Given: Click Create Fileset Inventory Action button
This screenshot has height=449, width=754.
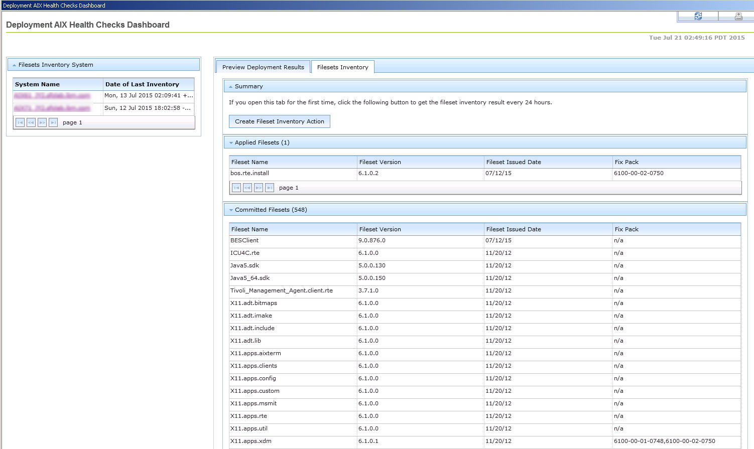Looking at the screenshot, I should 279,121.
